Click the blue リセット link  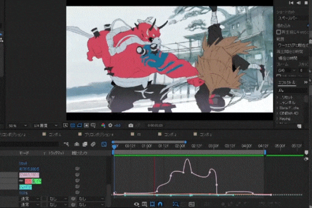[23, 163]
